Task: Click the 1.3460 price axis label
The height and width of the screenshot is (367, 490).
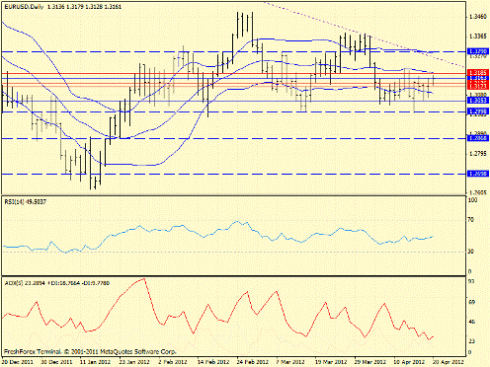Action: pyautogui.click(x=478, y=17)
